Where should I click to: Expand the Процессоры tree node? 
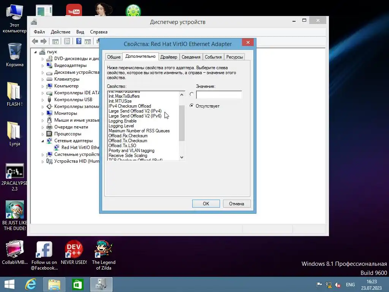click(43, 134)
